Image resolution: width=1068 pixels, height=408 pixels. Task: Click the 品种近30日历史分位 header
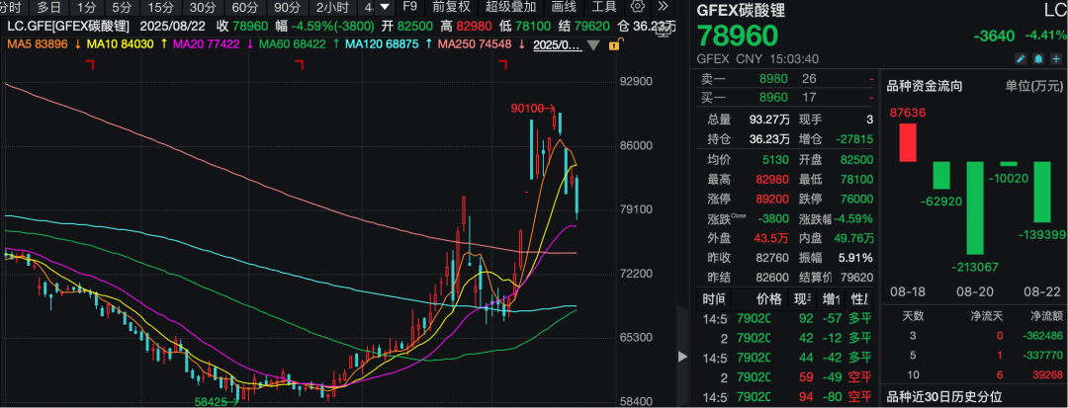[x=944, y=396]
